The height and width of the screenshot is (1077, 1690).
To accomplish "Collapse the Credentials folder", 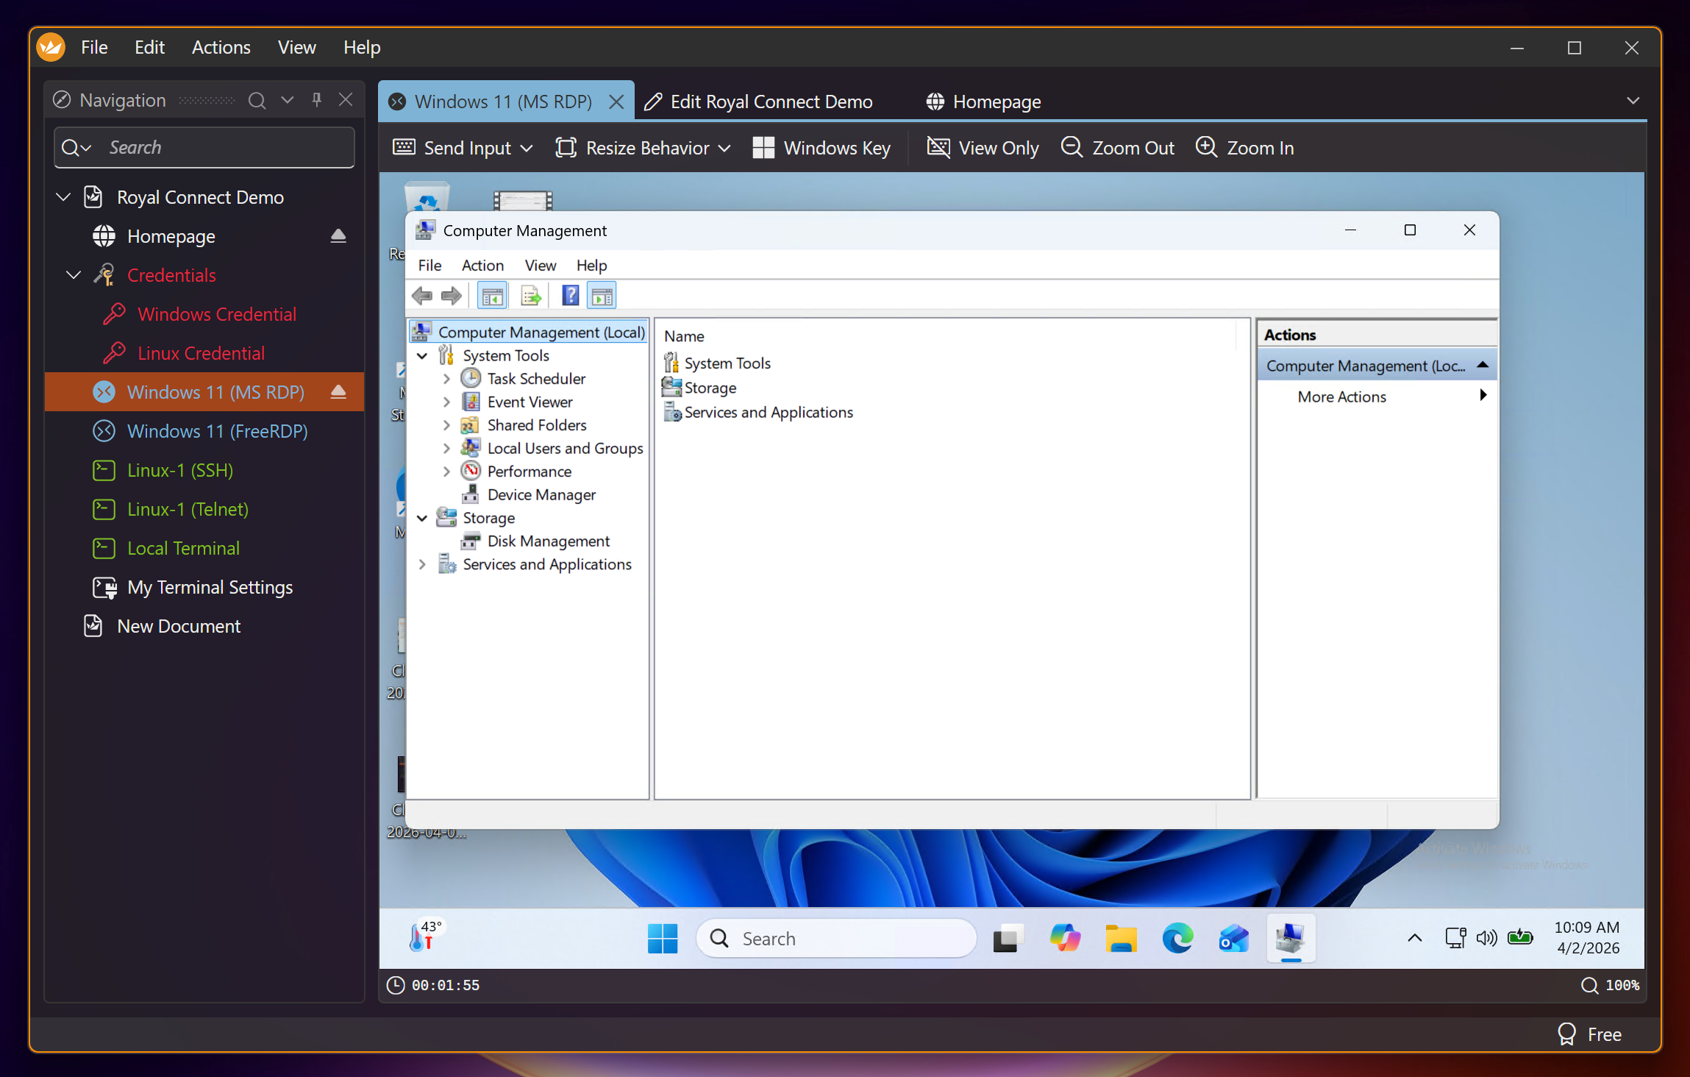I will pos(74,275).
